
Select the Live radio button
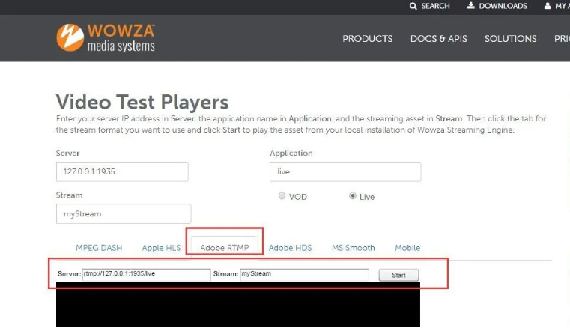(353, 196)
